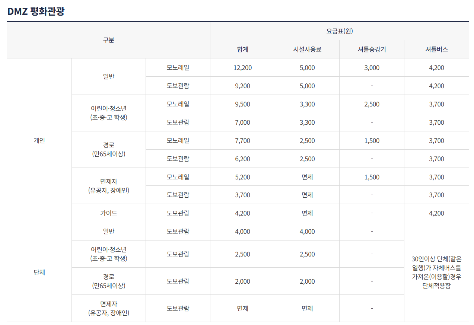This screenshot has height=325, width=474.
Task: Click the "요금표(원)" header cell
Action: click(x=339, y=31)
